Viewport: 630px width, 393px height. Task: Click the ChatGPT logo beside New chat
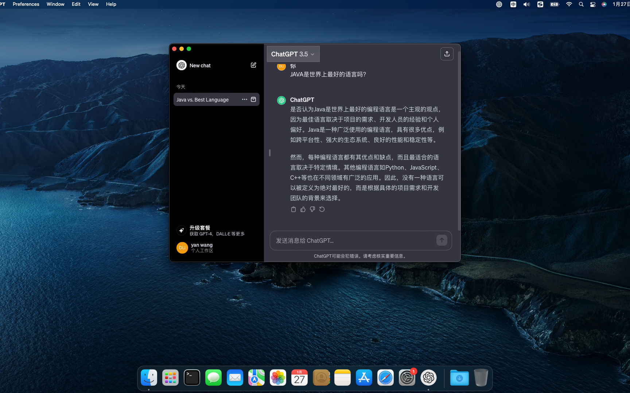click(x=182, y=65)
